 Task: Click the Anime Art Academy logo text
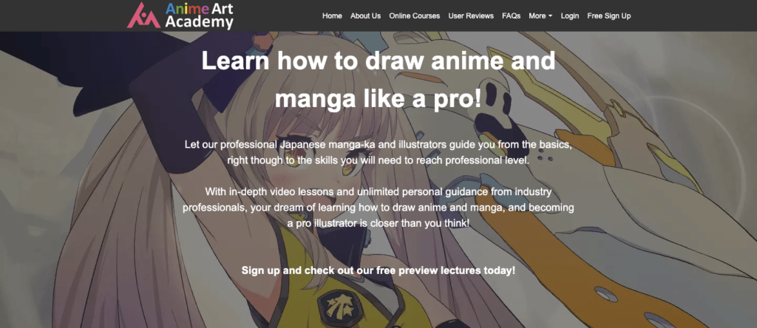point(200,16)
